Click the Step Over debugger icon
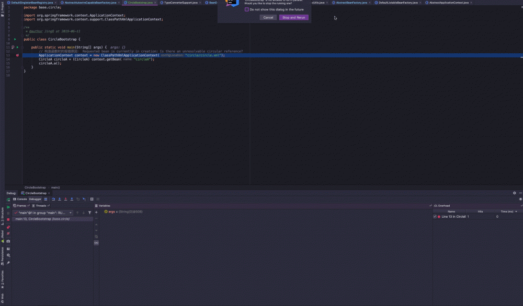Viewport: 523px width, 306px height. pos(53,199)
